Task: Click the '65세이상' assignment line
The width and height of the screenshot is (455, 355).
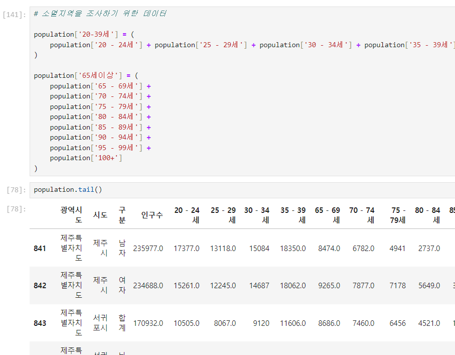Action: tap(86, 75)
